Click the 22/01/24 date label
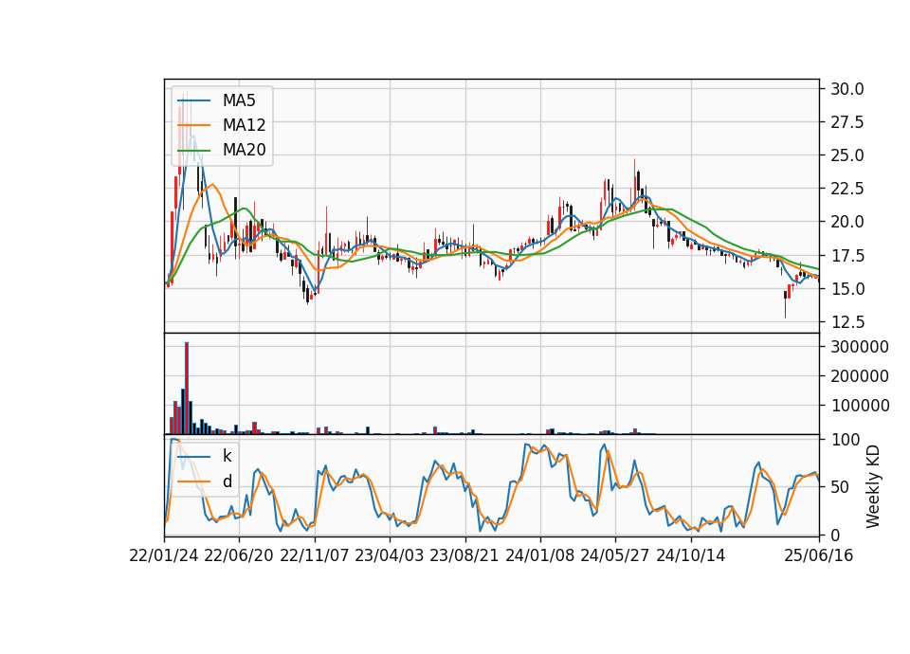This screenshot has width=910, height=654. point(164,555)
